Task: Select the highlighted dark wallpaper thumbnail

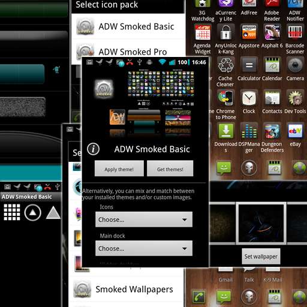Action: pos(261,223)
